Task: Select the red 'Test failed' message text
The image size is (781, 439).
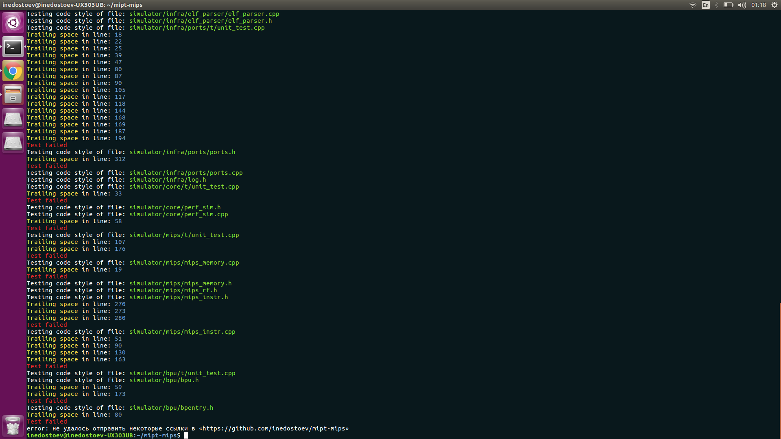Action: click(47, 145)
